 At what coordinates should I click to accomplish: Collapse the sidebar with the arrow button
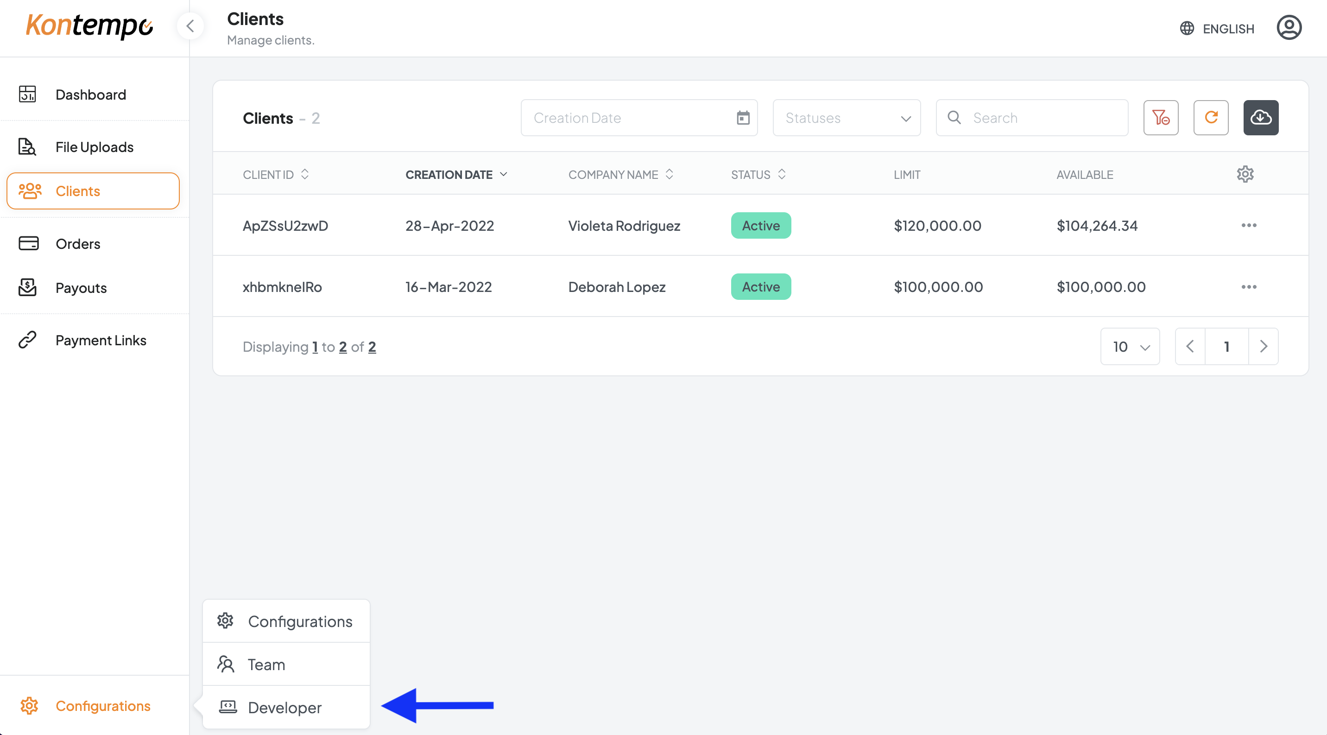[x=190, y=26]
